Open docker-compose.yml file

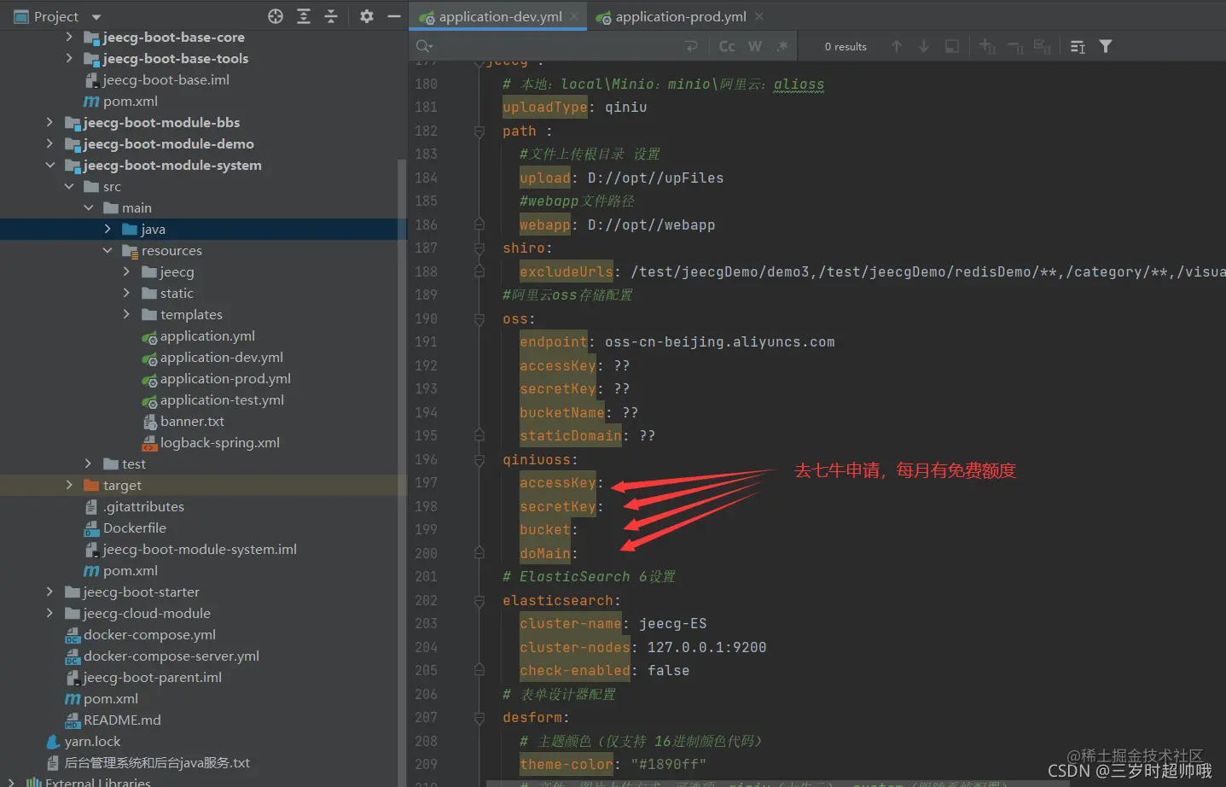pyautogui.click(x=140, y=635)
